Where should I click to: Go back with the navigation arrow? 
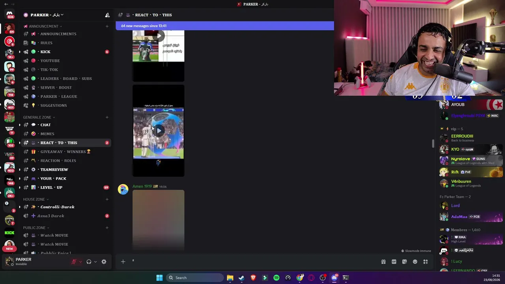[6, 4]
